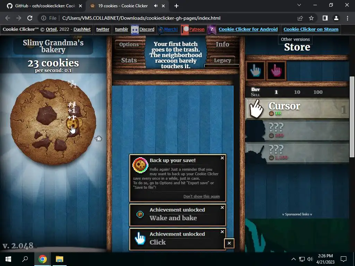Open File Explorer from the taskbar
This screenshot has width=355, height=266.
click(x=59, y=259)
